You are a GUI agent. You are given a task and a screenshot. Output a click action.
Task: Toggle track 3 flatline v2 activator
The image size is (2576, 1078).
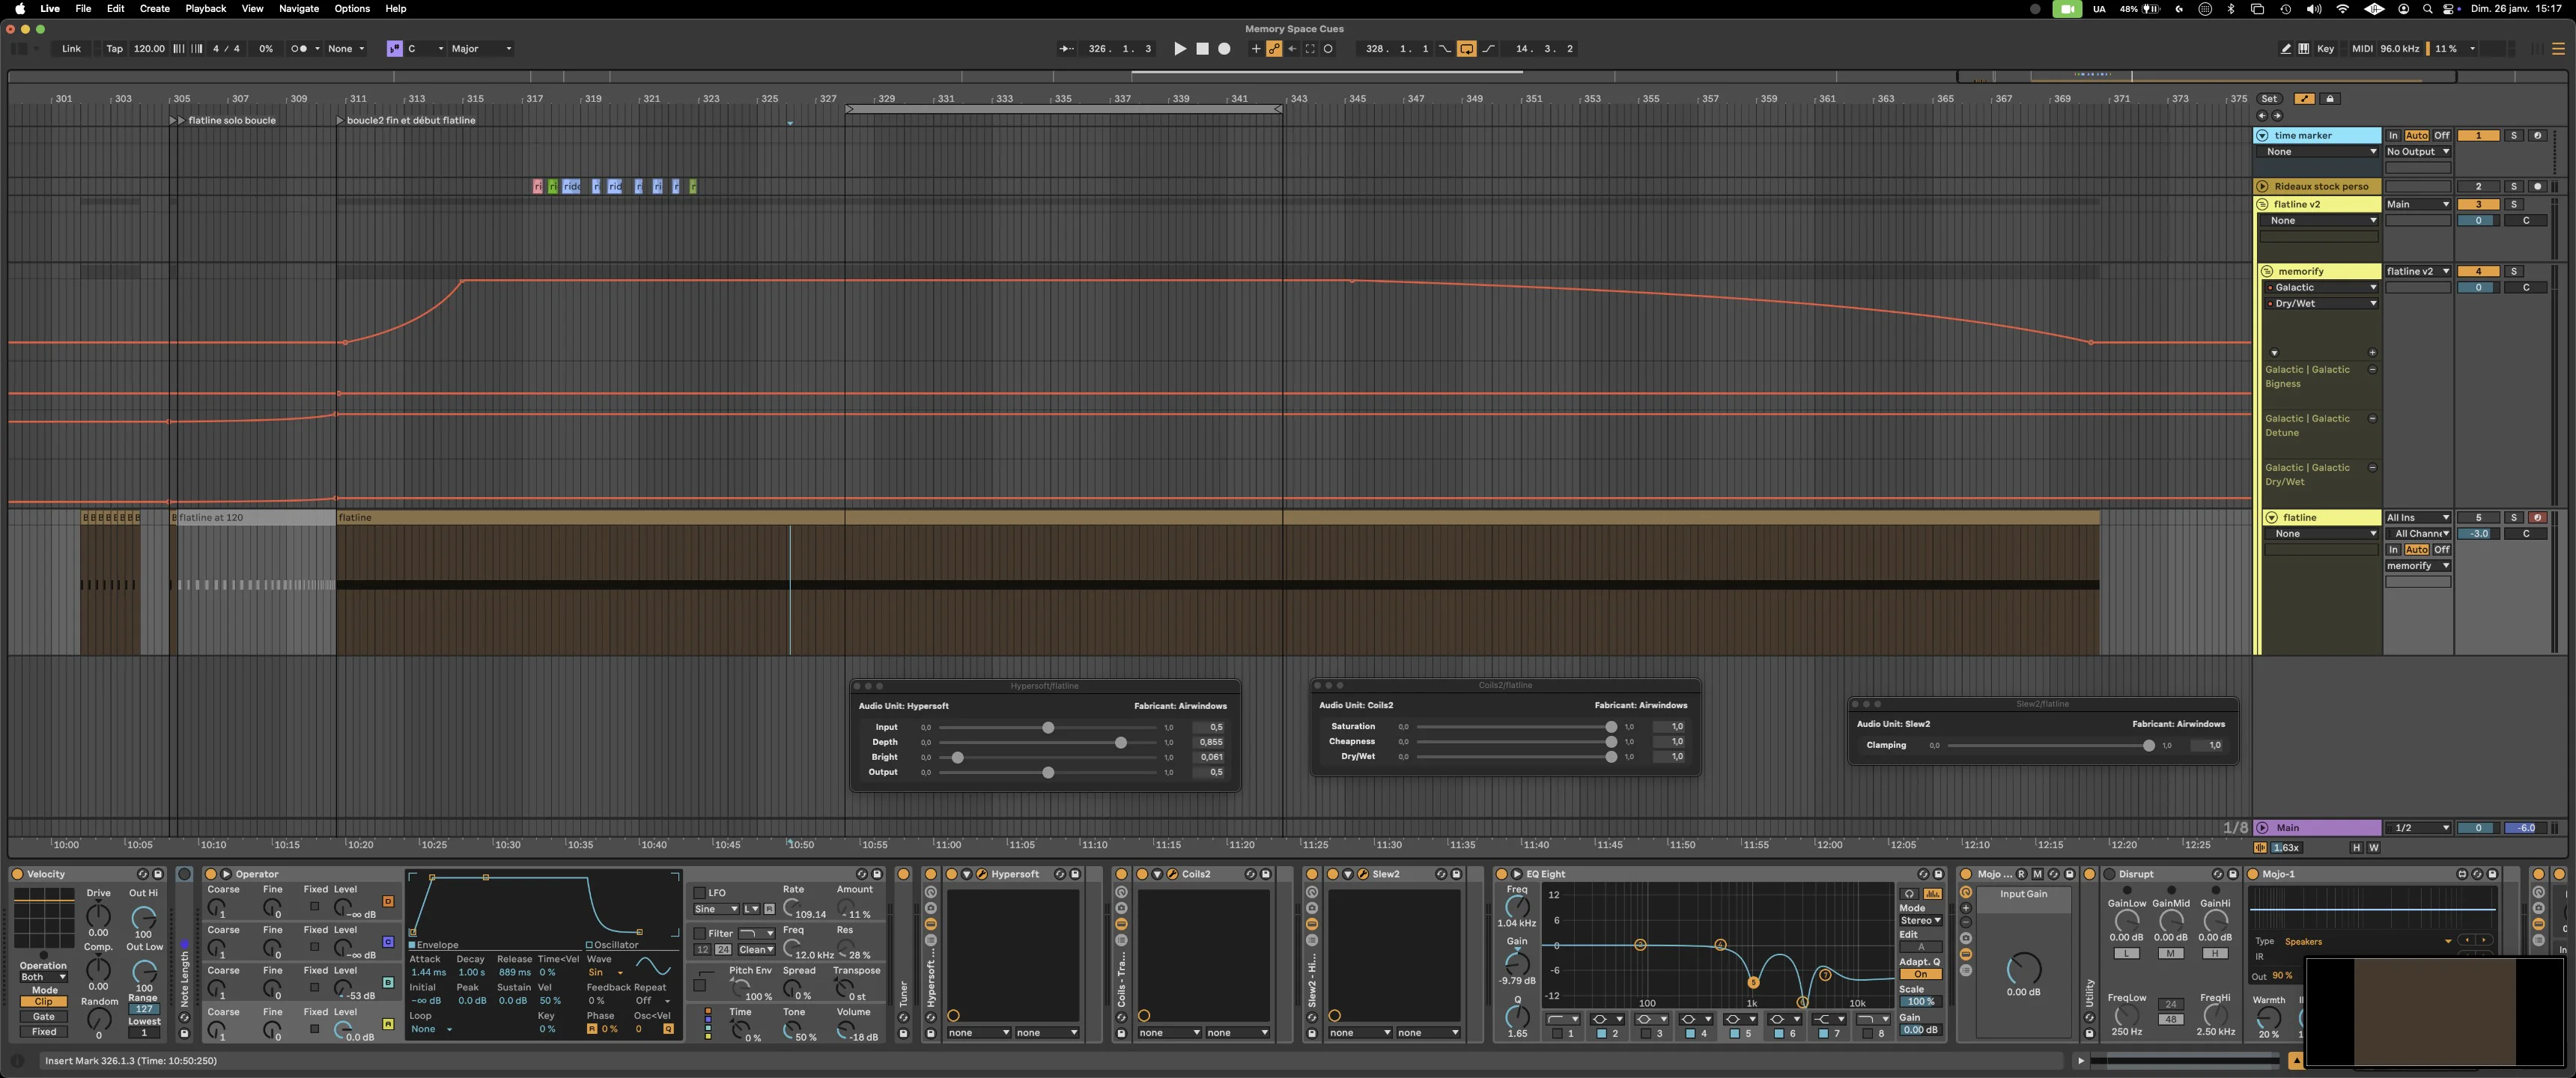[2478, 204]
